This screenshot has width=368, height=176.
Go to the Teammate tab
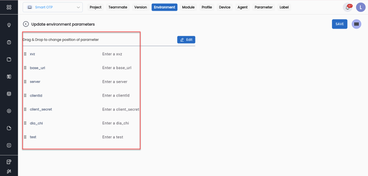[117, 7]
